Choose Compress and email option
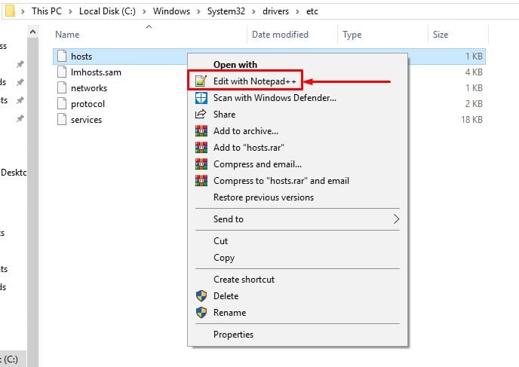Image resolution: width=519 pixels, height=367 pixels. tap(297, 164)
